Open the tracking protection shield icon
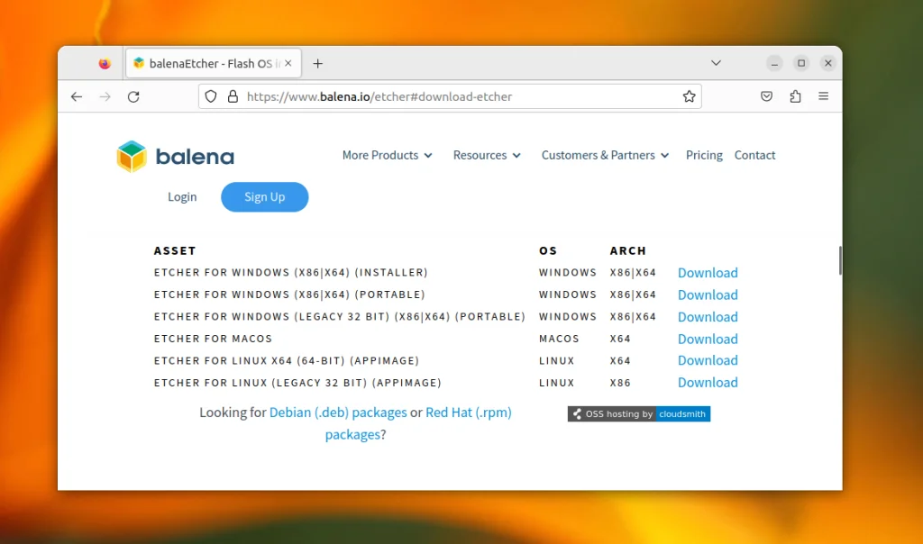This screenshot has width=923, height=544. point(209,95)
